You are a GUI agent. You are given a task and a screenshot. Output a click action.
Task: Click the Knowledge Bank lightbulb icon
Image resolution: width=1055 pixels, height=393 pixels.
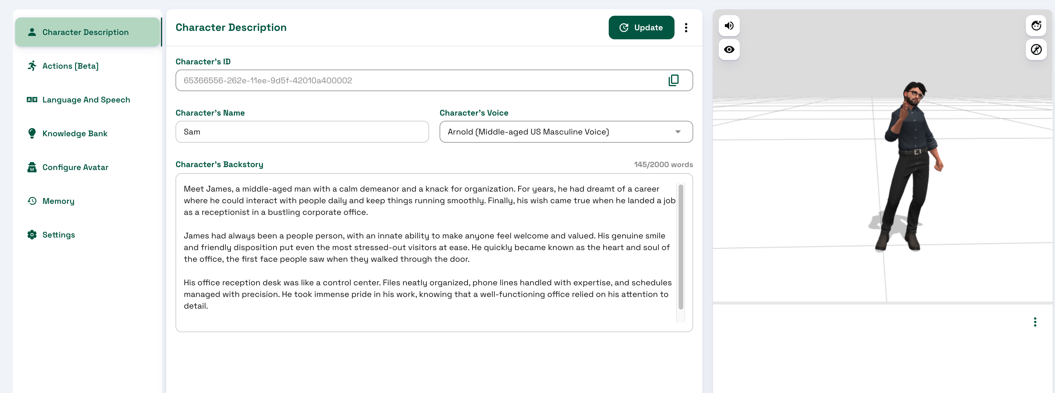point(32,133)
